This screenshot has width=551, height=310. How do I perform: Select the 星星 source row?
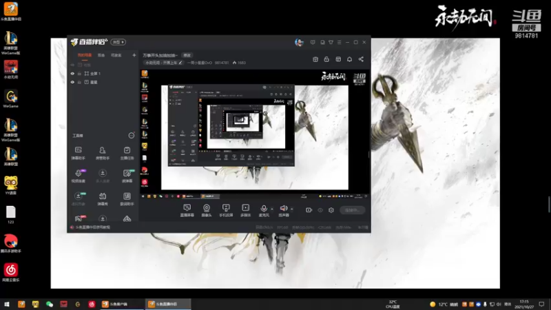[103, 82]
